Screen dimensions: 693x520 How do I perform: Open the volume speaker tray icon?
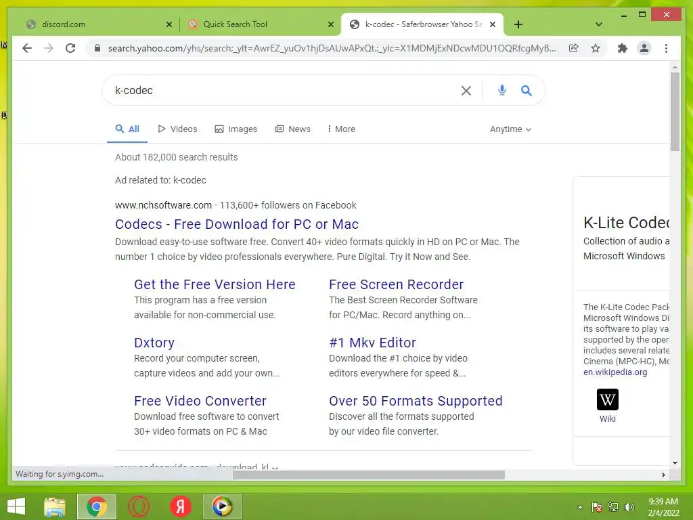(629, 507)
